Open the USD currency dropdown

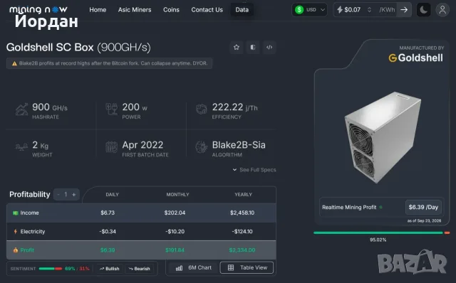point(309,10)
